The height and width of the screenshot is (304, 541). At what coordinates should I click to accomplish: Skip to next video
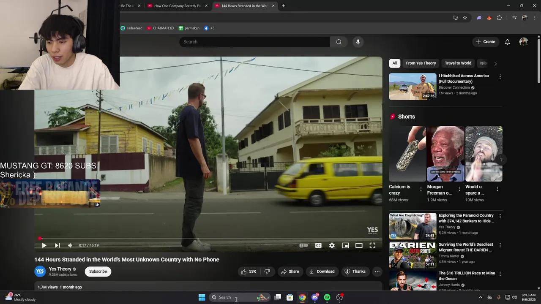(x=57, y=245)
